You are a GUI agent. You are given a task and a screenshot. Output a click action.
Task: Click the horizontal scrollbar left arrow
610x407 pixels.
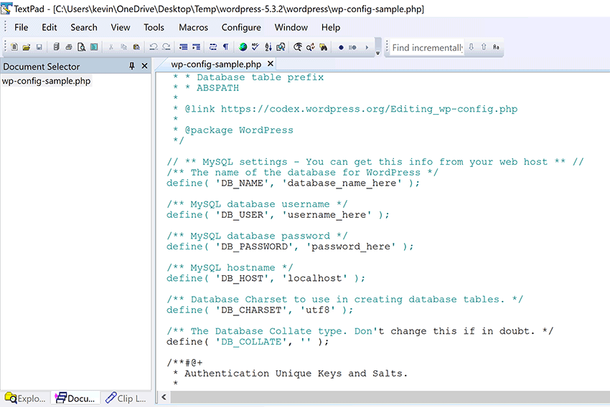tap(164, 397)
